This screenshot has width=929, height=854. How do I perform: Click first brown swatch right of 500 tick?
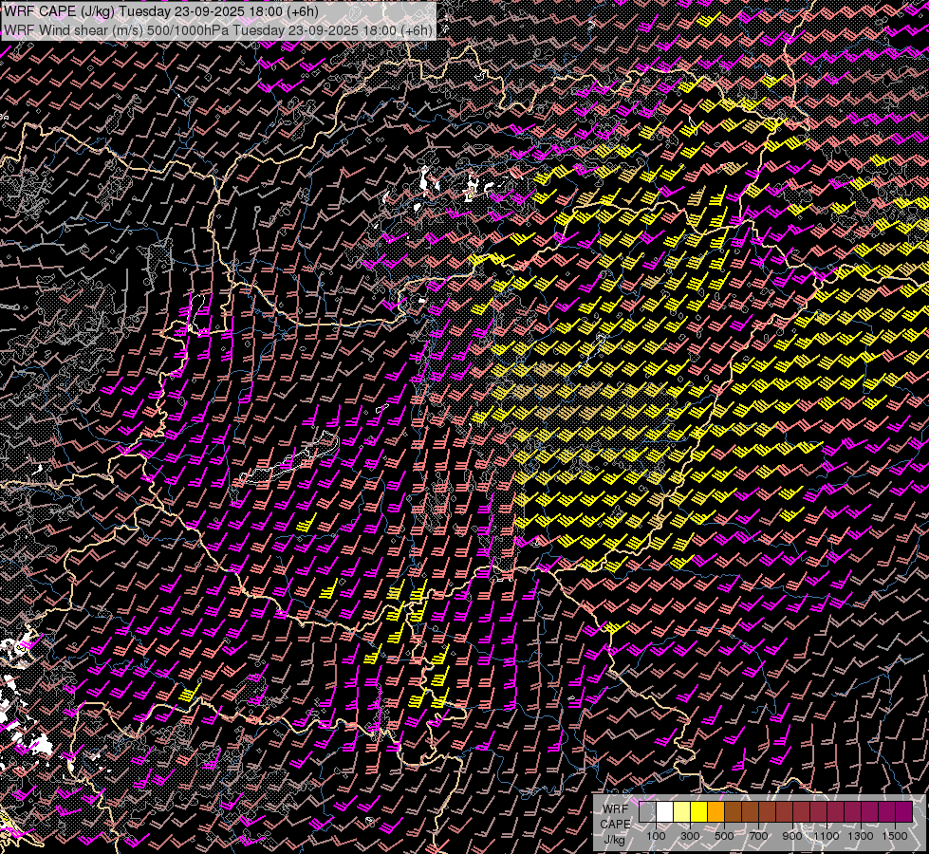(733, 812)
